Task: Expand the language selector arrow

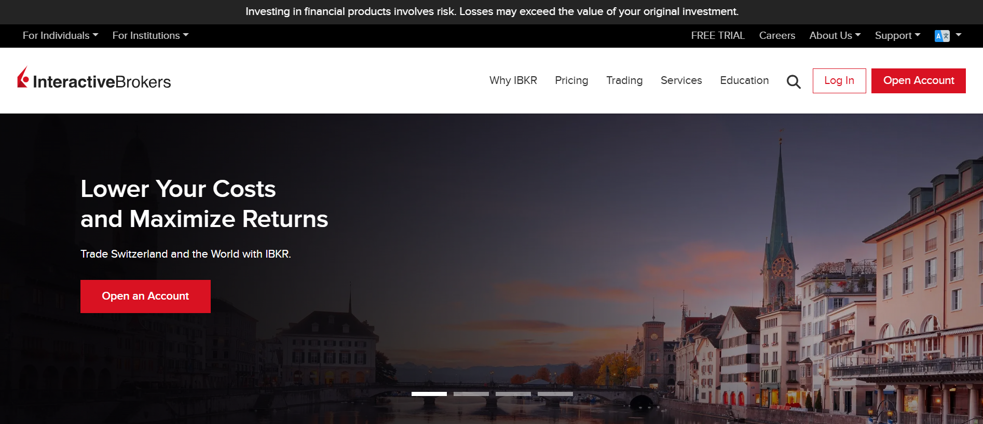Action: tap(959, 35)
